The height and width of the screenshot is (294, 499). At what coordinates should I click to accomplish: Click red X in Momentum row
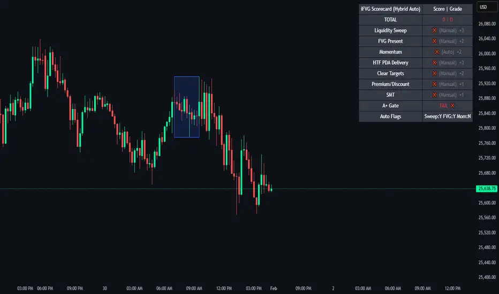pyautogui.click(x=437, y=52)
